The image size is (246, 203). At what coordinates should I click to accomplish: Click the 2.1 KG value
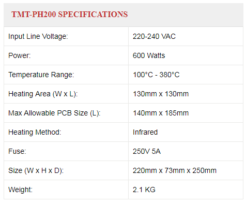(144, 190)
